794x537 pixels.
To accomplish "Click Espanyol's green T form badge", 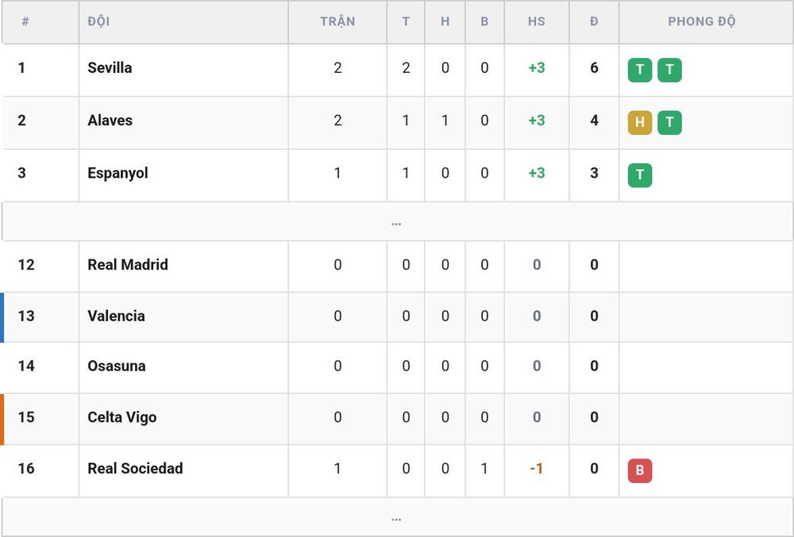I will [x=639, y=175].
